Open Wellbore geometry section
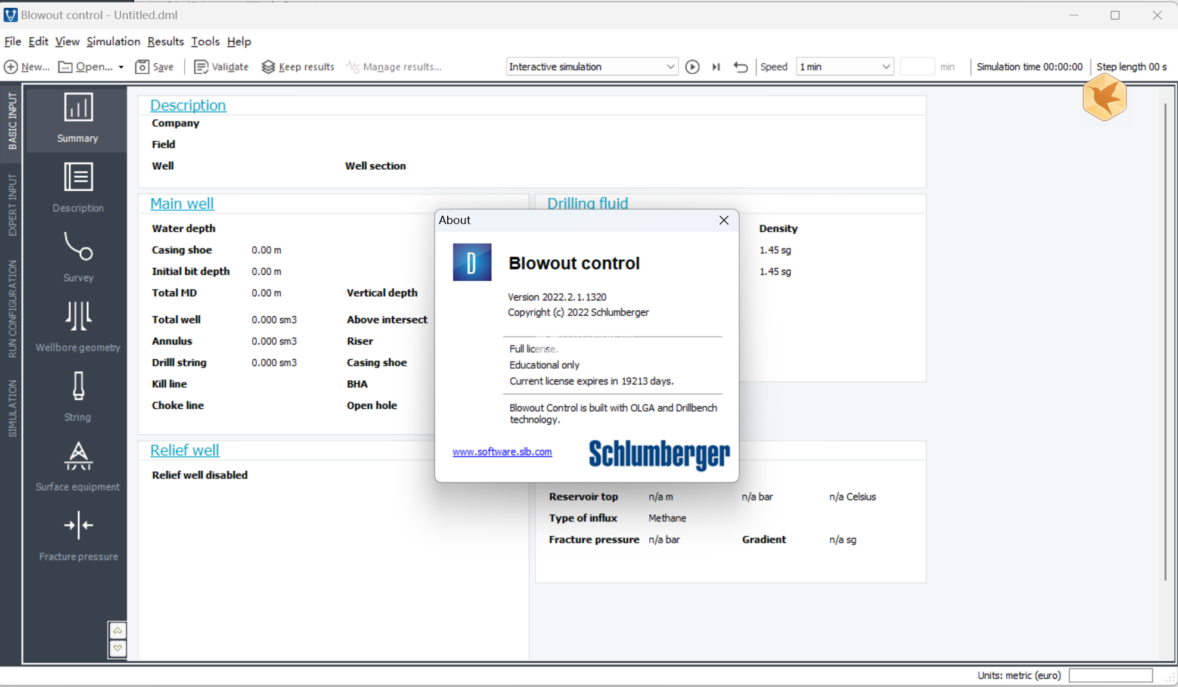This screenshot has width=1178, height=687. (x=77, y=327)
